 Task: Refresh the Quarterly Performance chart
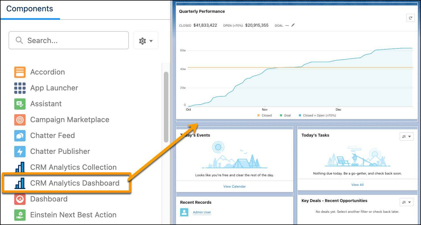[x=410, y=18]
